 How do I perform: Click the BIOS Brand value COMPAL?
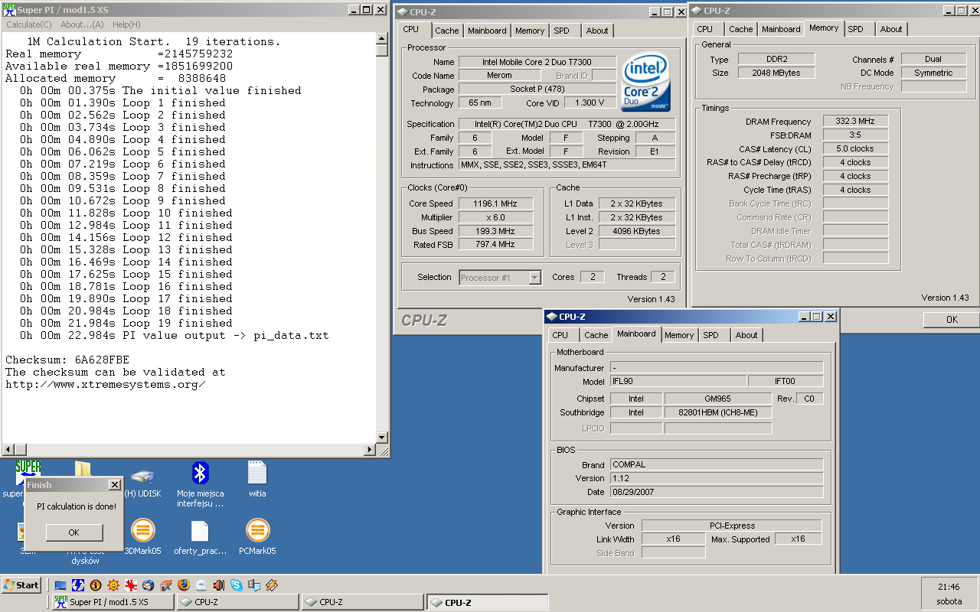click(716, 464)
